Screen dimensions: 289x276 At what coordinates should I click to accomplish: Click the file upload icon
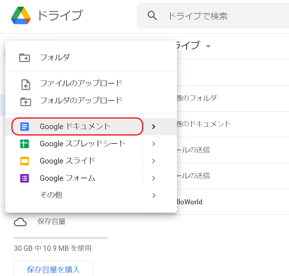26,85
